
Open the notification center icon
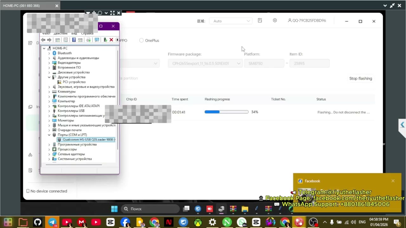pyautogui.click(x=396, y=222)
